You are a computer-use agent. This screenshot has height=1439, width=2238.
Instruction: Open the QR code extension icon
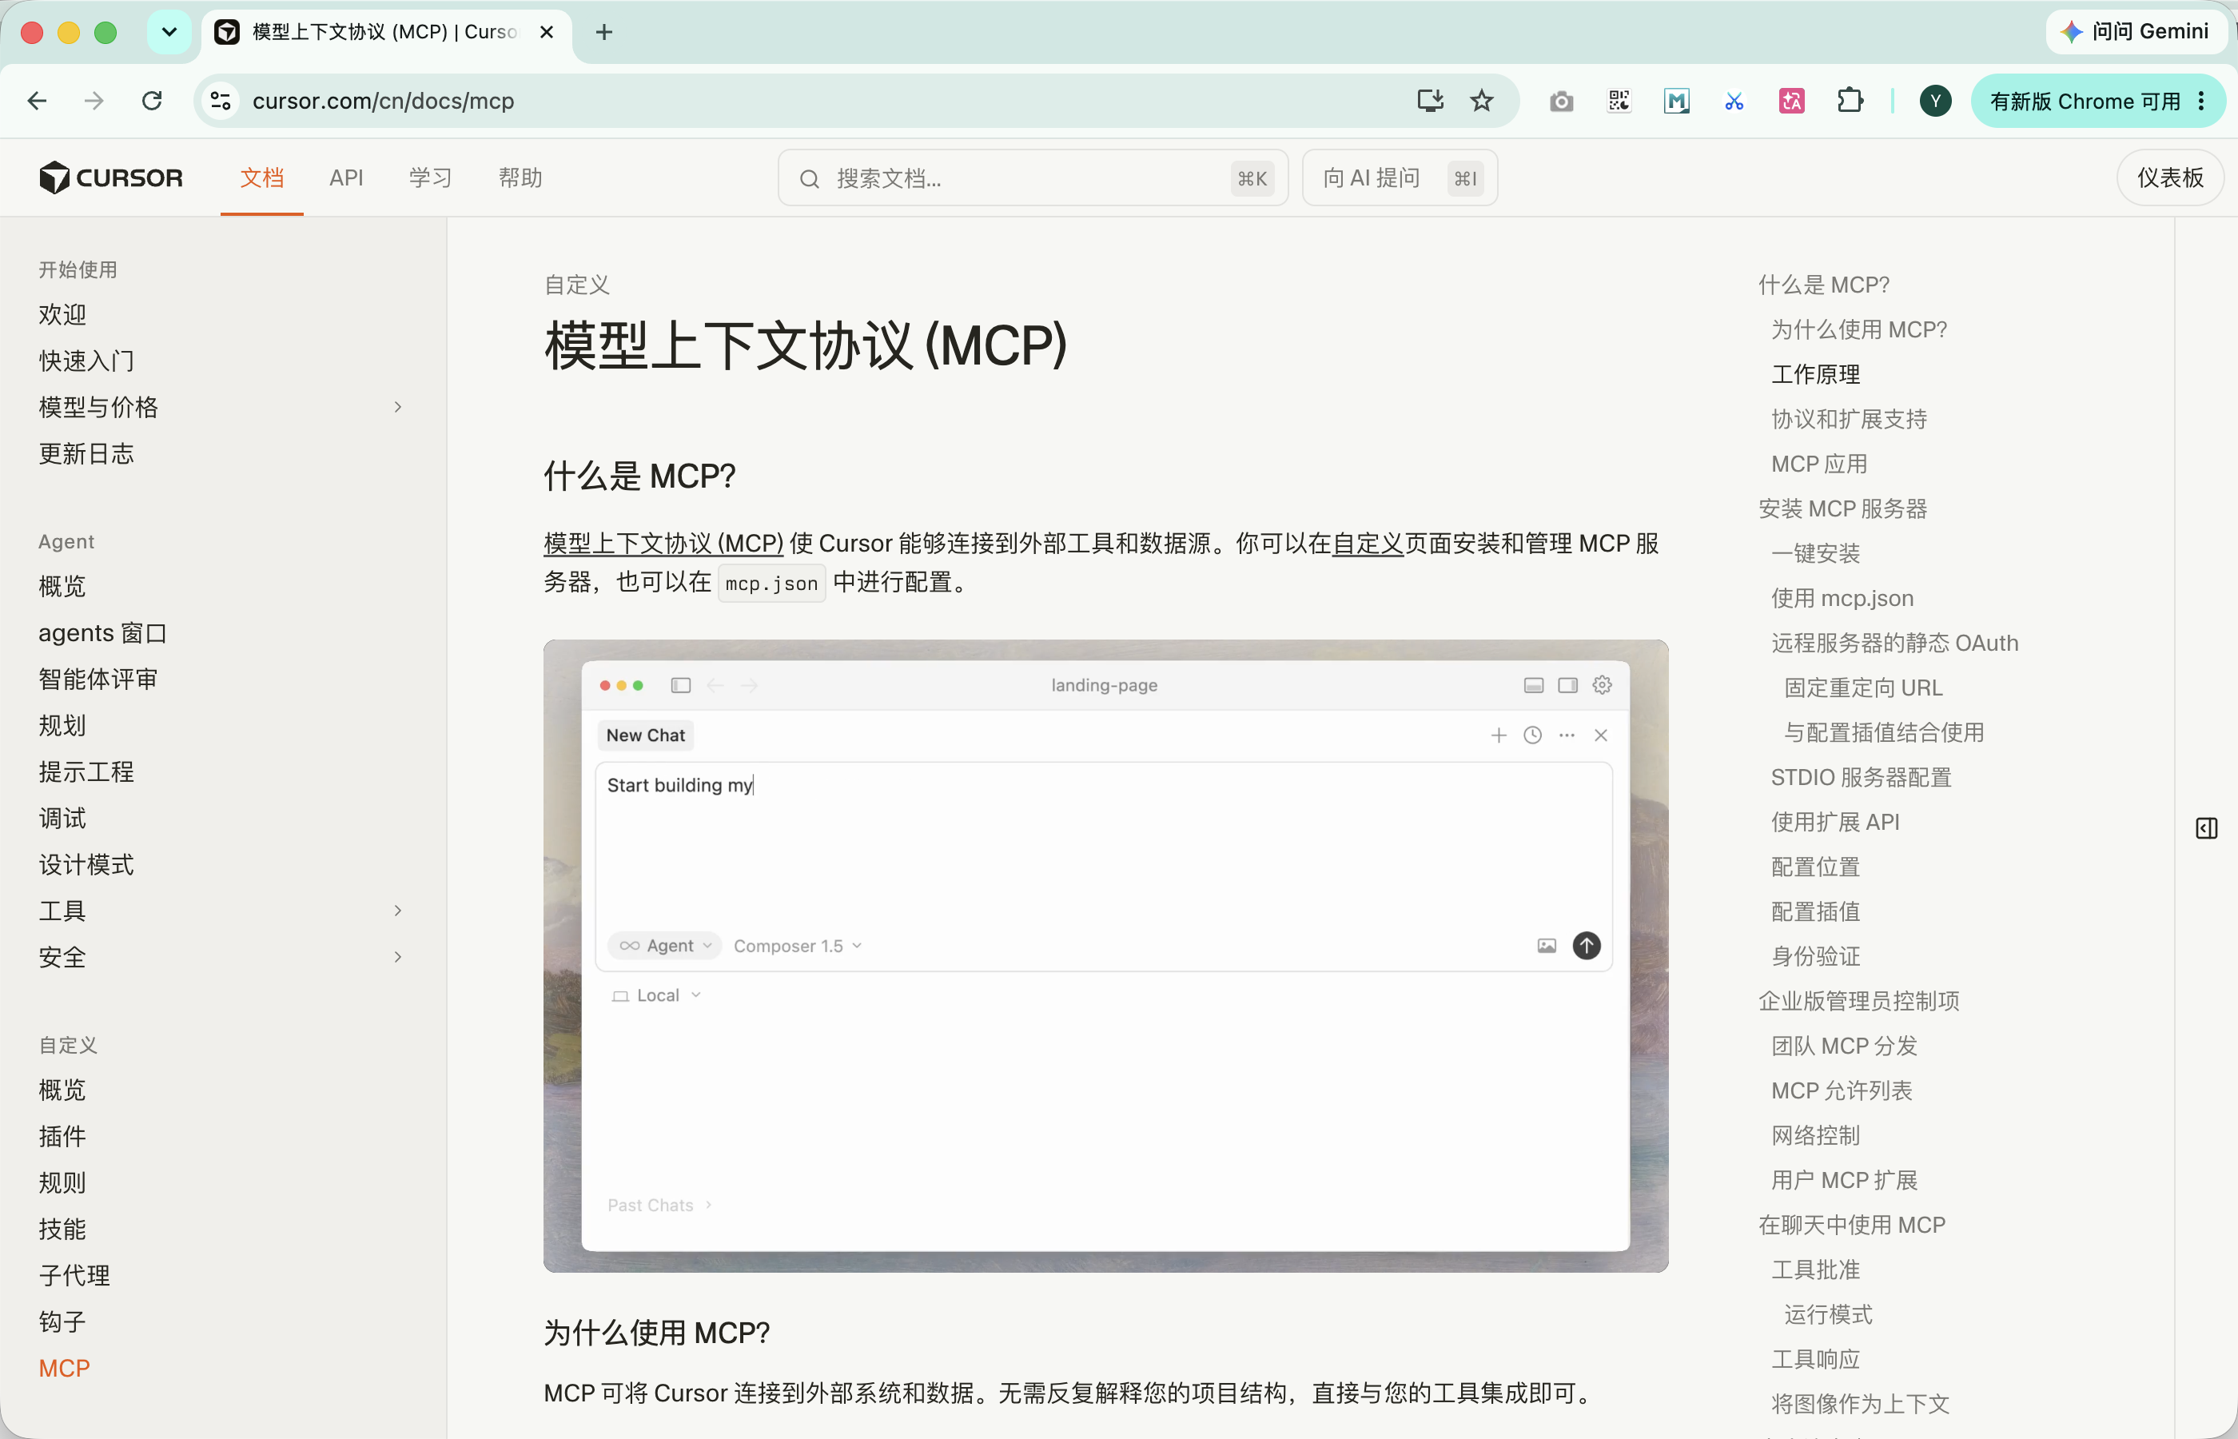pyautogui.click(x=1619, y=101)
